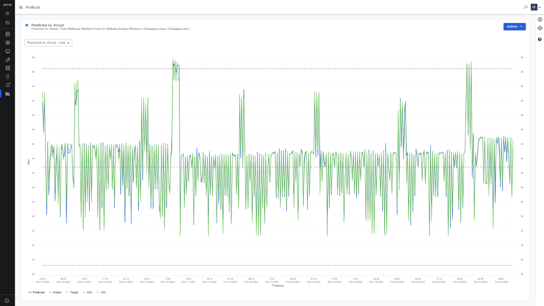Click the search magnifier in the header
544x306 pixels.
coord(526,7)
